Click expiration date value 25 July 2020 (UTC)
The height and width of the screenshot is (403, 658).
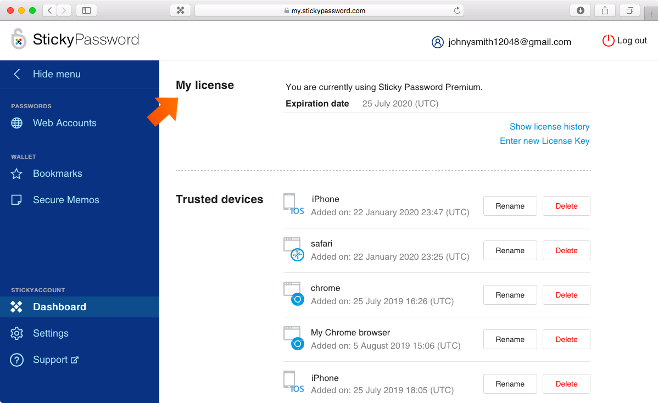(400, 104)
